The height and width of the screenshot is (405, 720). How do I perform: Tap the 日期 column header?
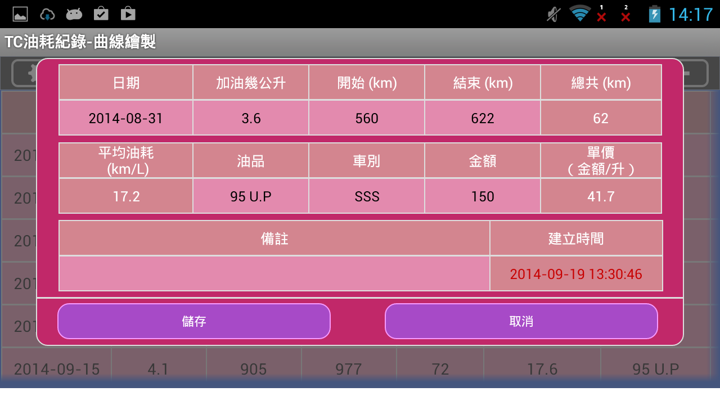pos(126,83)
